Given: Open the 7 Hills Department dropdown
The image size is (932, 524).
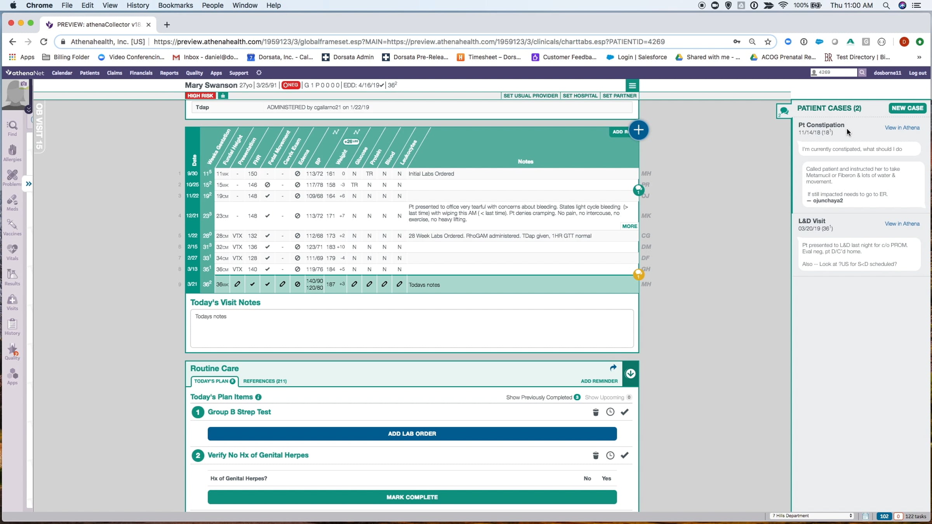Looking at the screenshot, I should click(x=812, y=516).
